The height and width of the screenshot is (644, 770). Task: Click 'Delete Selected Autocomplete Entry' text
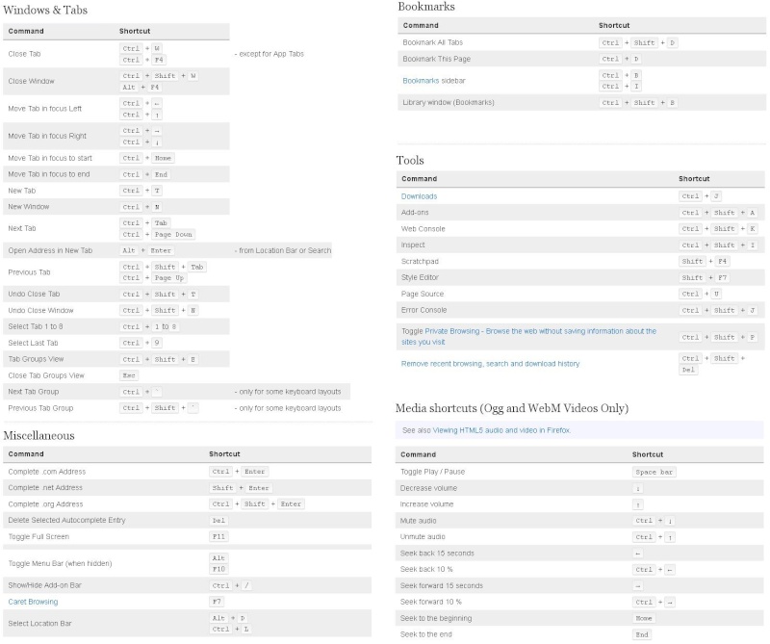coord(66,520)
